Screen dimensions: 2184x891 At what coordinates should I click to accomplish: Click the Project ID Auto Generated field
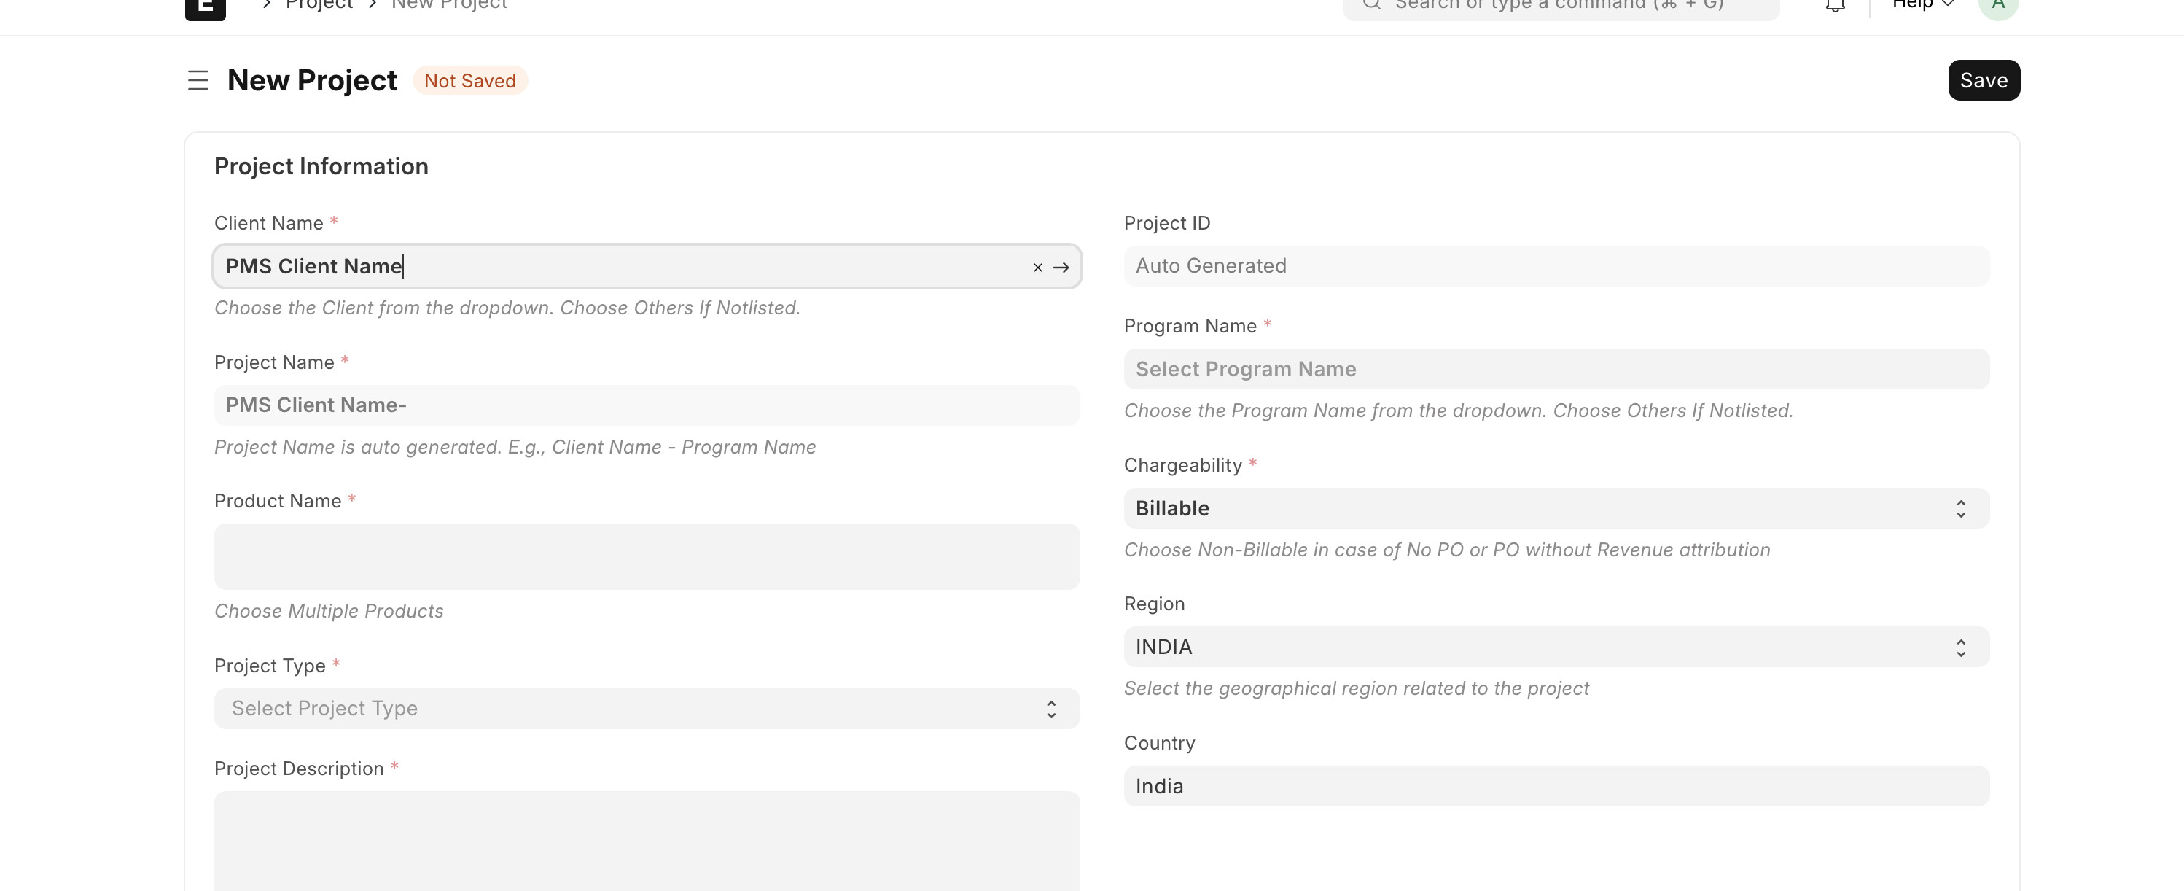tap(1556, 266)
